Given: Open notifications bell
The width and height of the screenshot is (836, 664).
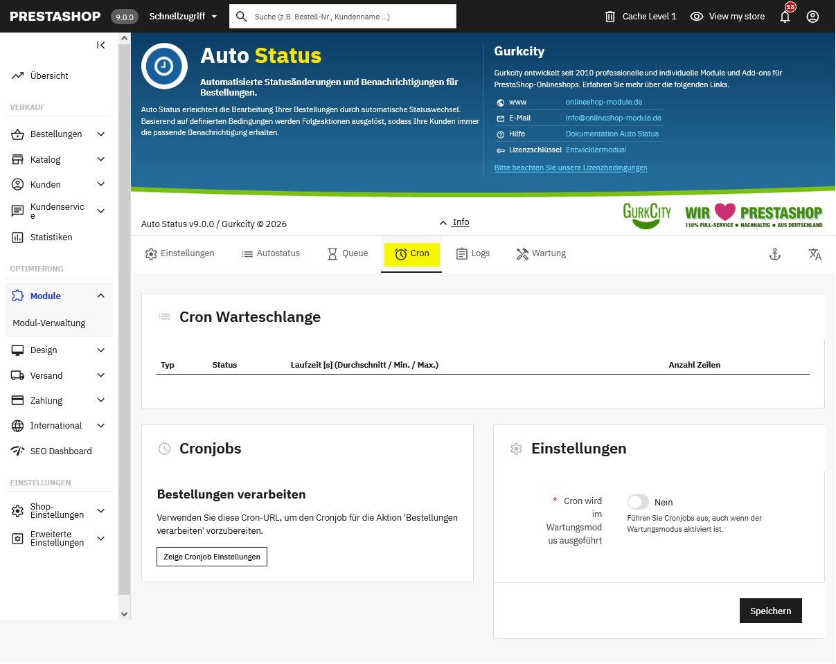Looking at the screenshot, I should [785, 17].
